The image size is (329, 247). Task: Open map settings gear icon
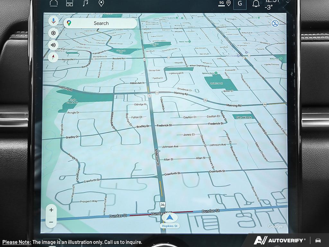point(53,33)
